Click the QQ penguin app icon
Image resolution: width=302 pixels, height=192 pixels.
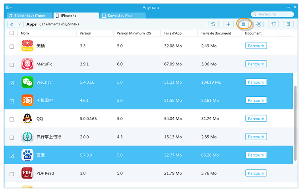pos(27,119)
